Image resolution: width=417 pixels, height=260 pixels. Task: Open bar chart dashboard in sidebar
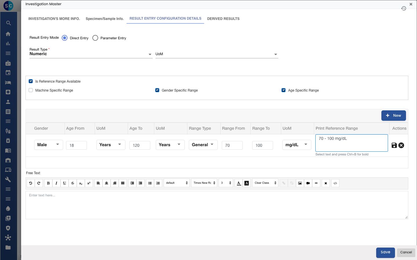pos(8,44)
